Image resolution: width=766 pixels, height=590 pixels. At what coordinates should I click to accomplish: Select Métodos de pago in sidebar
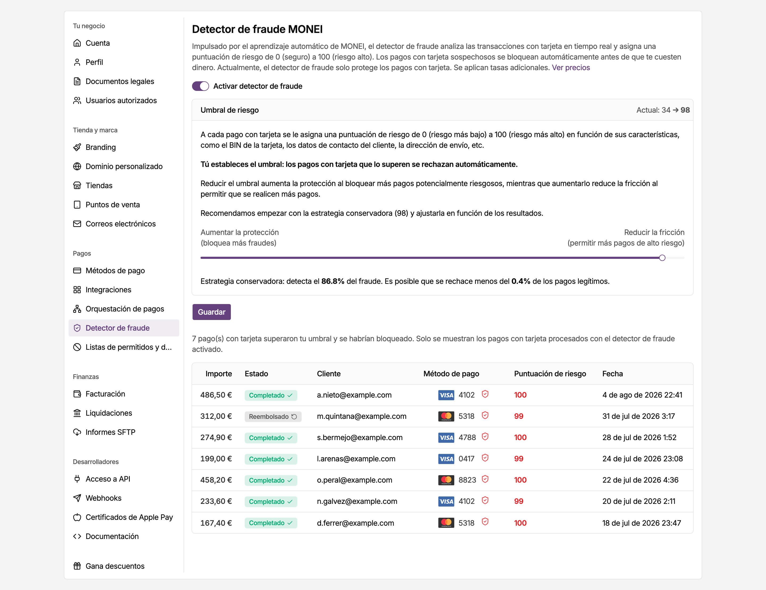124,271
